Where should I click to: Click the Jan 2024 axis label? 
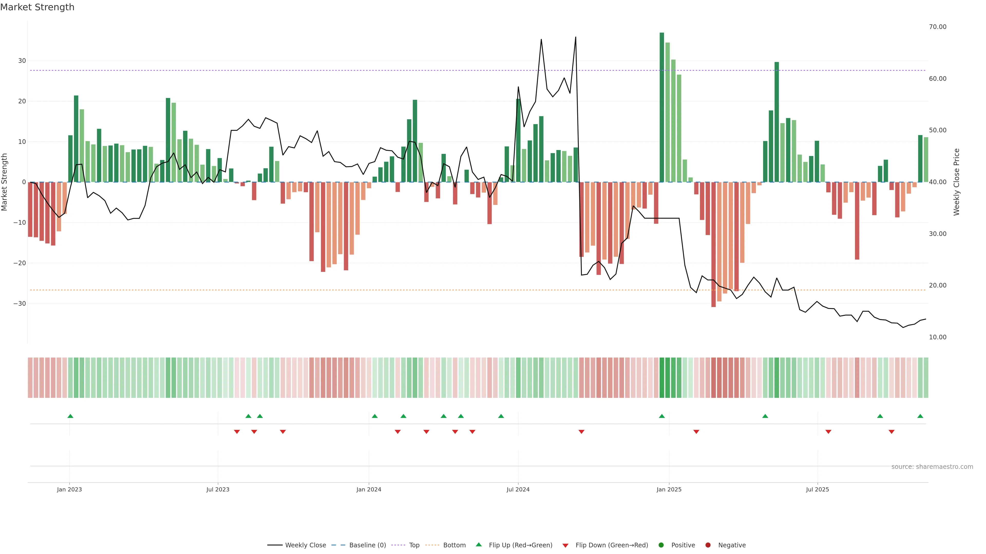[x=369, y=490]
